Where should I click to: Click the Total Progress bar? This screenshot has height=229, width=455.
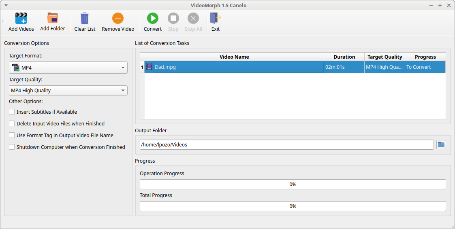[293, 206]
